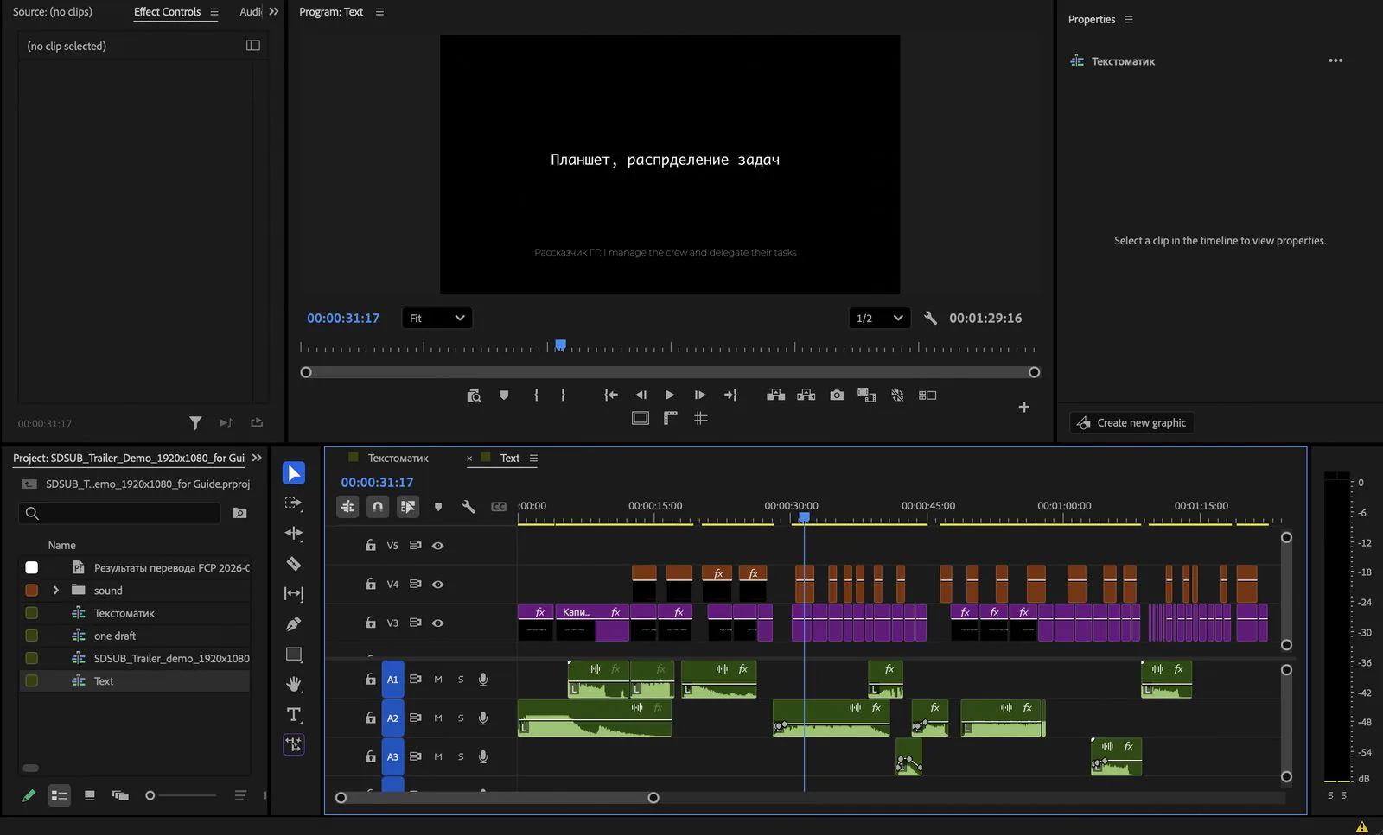This screenshot has height=835, width=1383.
Task: Open program monitor settings wrench
Action: tap(930, 318)
